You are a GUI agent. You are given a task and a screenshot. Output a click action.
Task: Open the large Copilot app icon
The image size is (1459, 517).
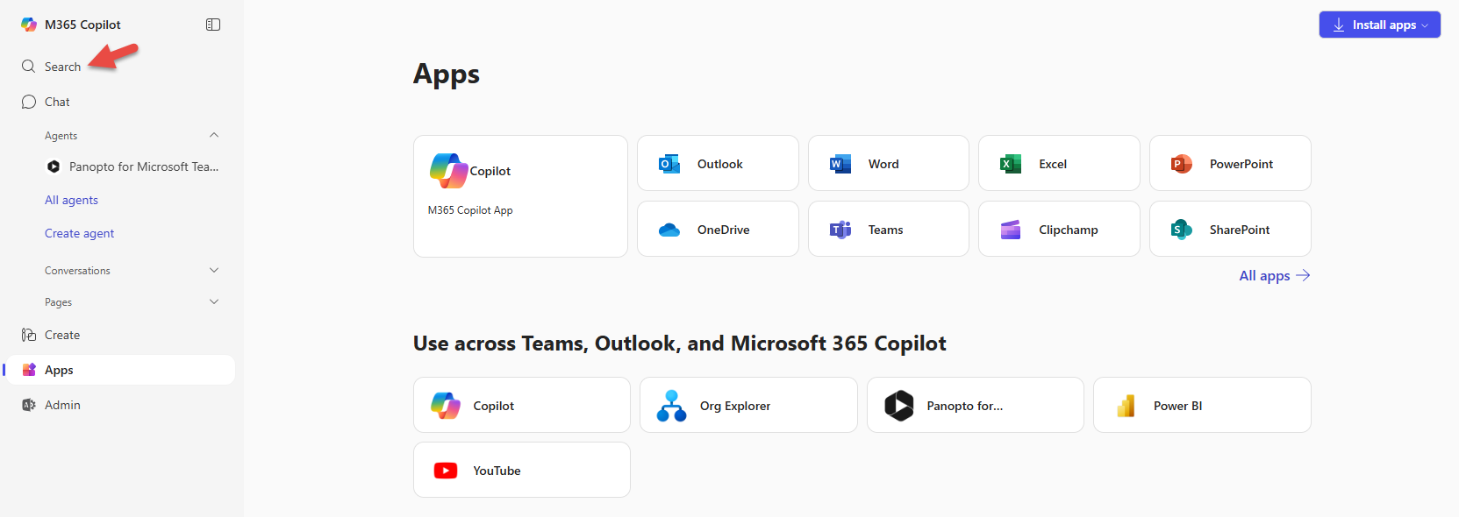[448, 171]
